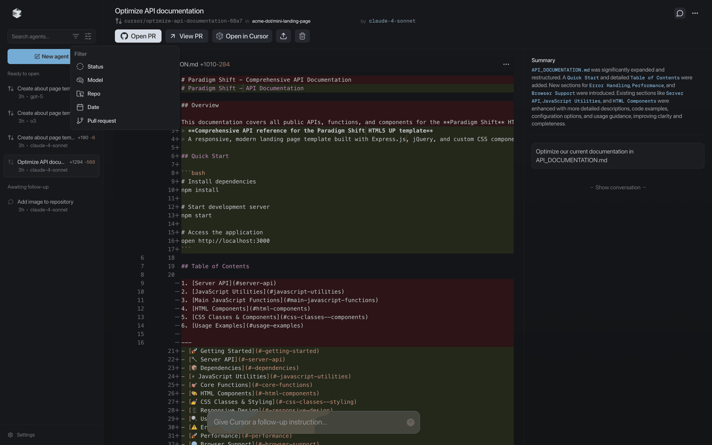Click the Pull request filter branch icon
Image resolution: width=712 pixels, height=445 pixels.
pos(80,121)
